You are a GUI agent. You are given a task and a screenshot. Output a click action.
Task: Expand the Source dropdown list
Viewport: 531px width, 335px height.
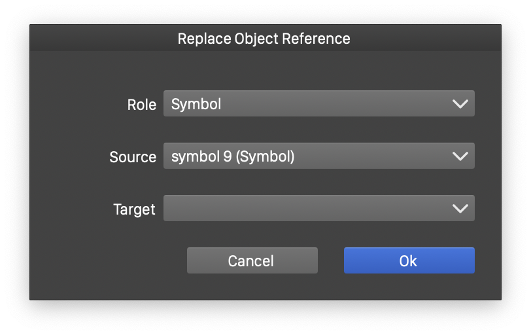318,156
